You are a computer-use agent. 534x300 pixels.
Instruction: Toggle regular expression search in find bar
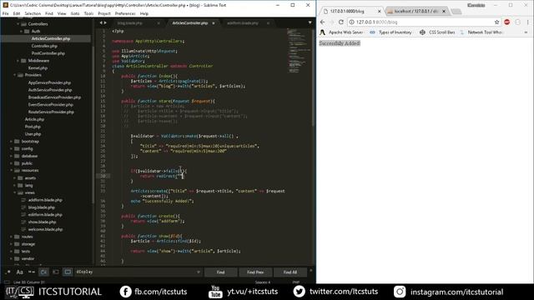tap(8, 272)
